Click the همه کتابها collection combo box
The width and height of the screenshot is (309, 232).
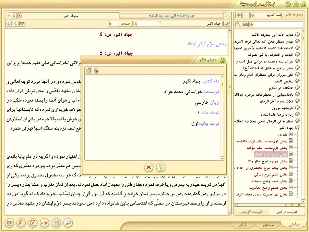tap(268, 15)
